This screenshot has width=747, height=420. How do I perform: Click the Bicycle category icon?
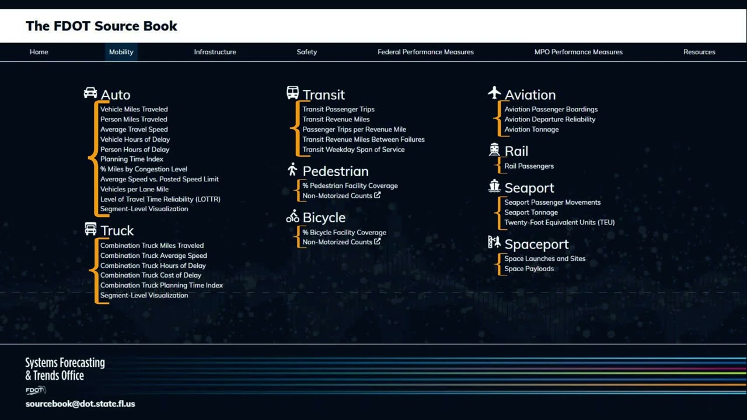pos(292,216)
